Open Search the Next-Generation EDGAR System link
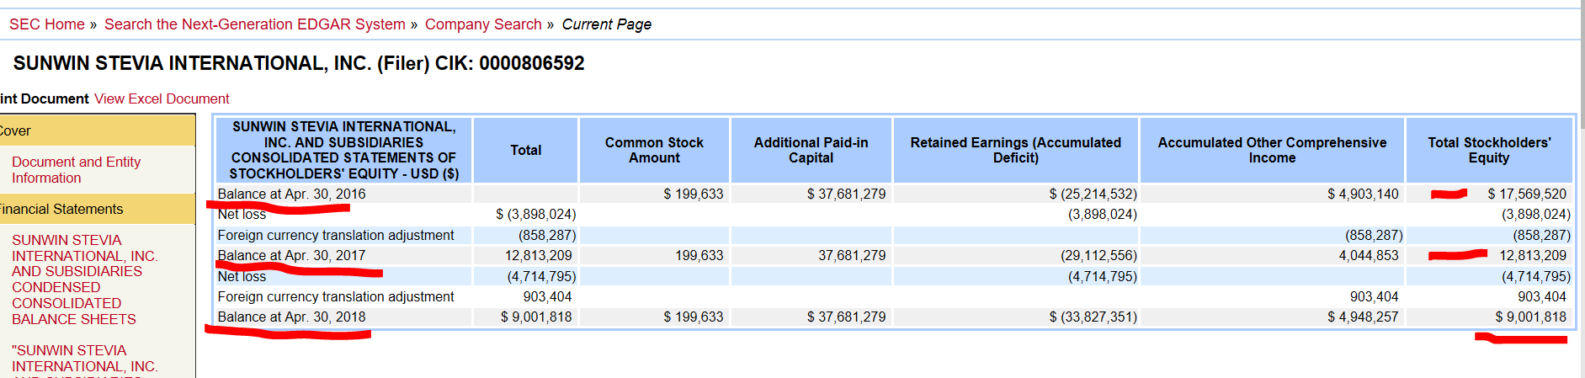Viewport: 1585px width, 378px height. click(x=254, y=24)
